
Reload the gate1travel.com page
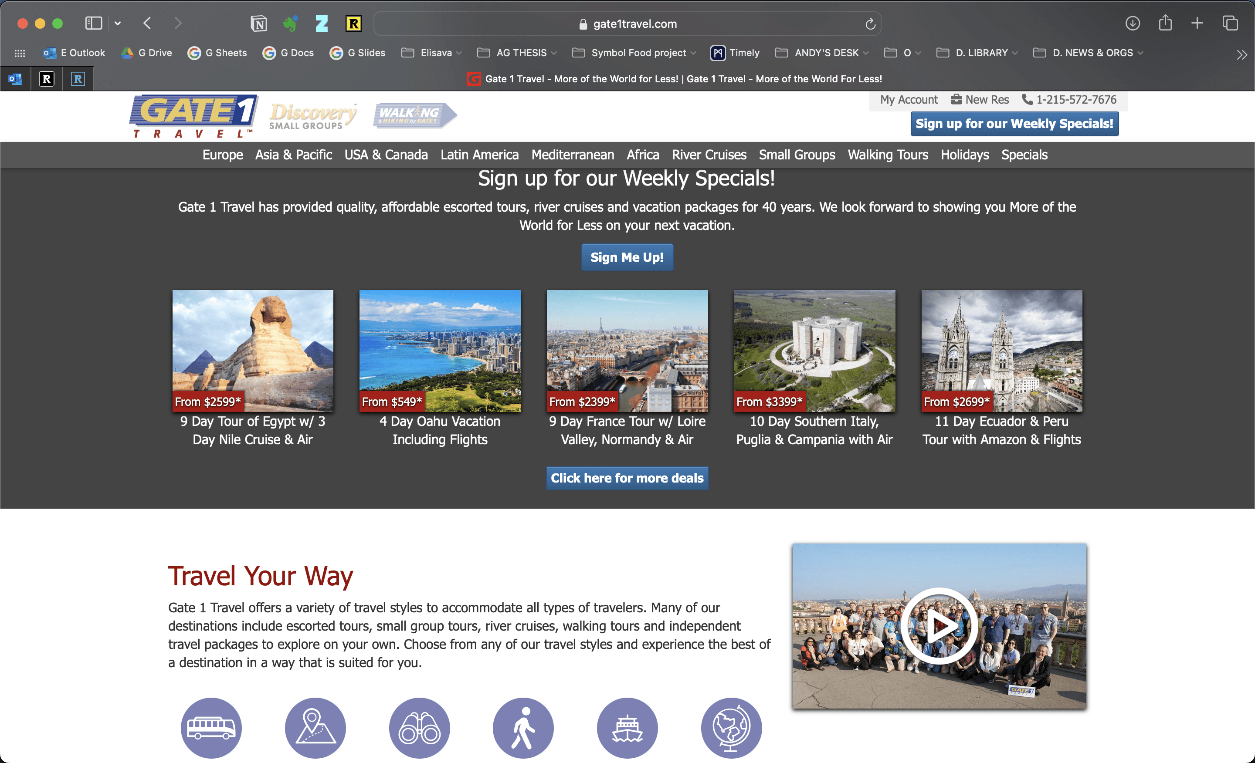pos(870,24)
